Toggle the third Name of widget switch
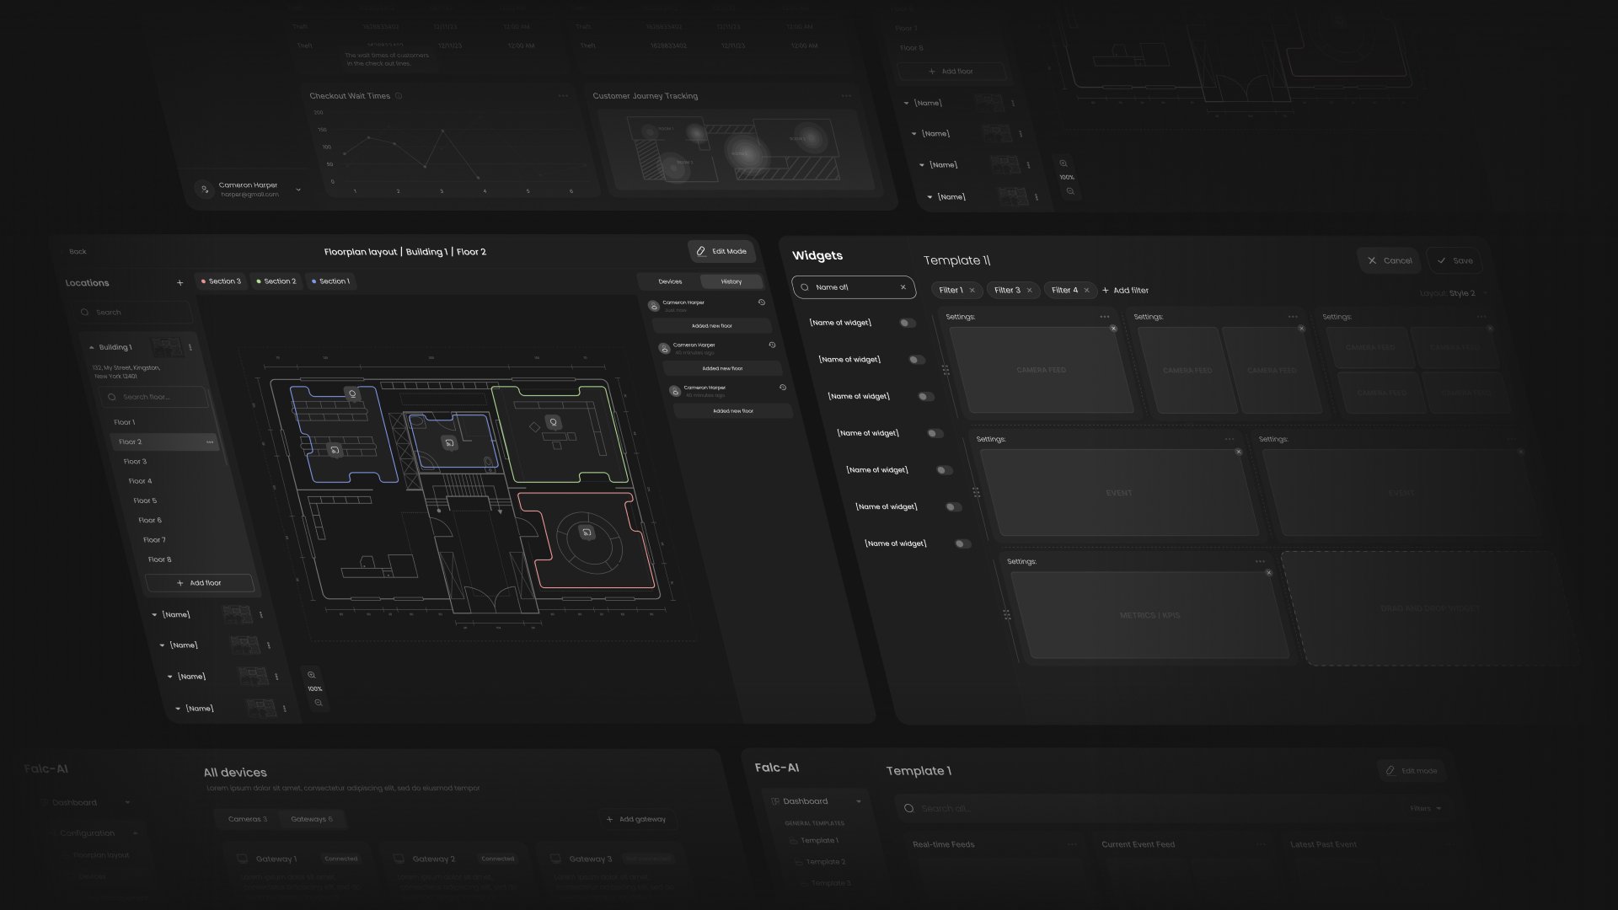Image resolution: width=1618 pixels, height=910 pixels. click(x=926, y=397)
